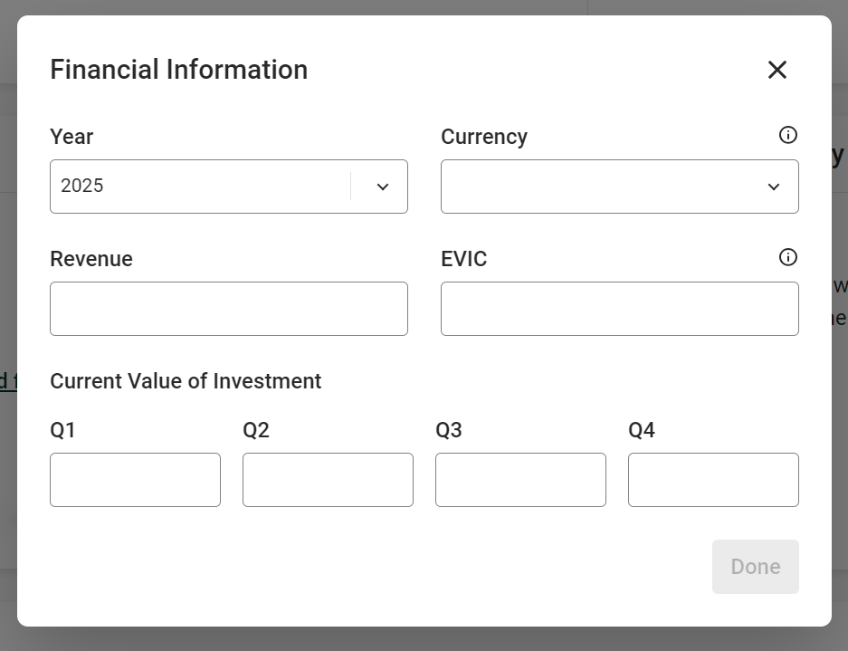Click the Current Value of Investment label
The width and height of the screenshot is (848, 651).
(186, 381)
